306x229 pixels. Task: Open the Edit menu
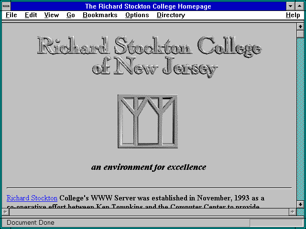[31, 15]
